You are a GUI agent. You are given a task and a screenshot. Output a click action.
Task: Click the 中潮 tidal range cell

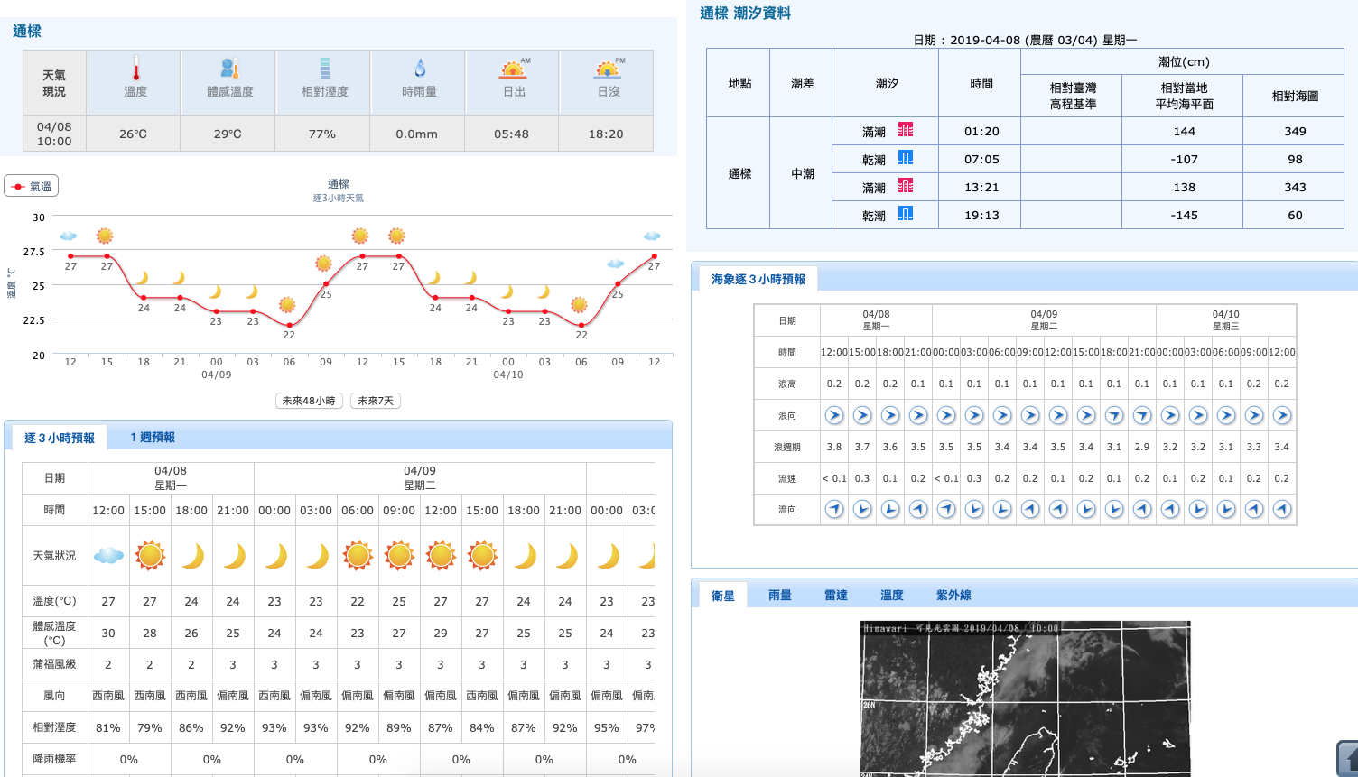click(x=803, y=173)
